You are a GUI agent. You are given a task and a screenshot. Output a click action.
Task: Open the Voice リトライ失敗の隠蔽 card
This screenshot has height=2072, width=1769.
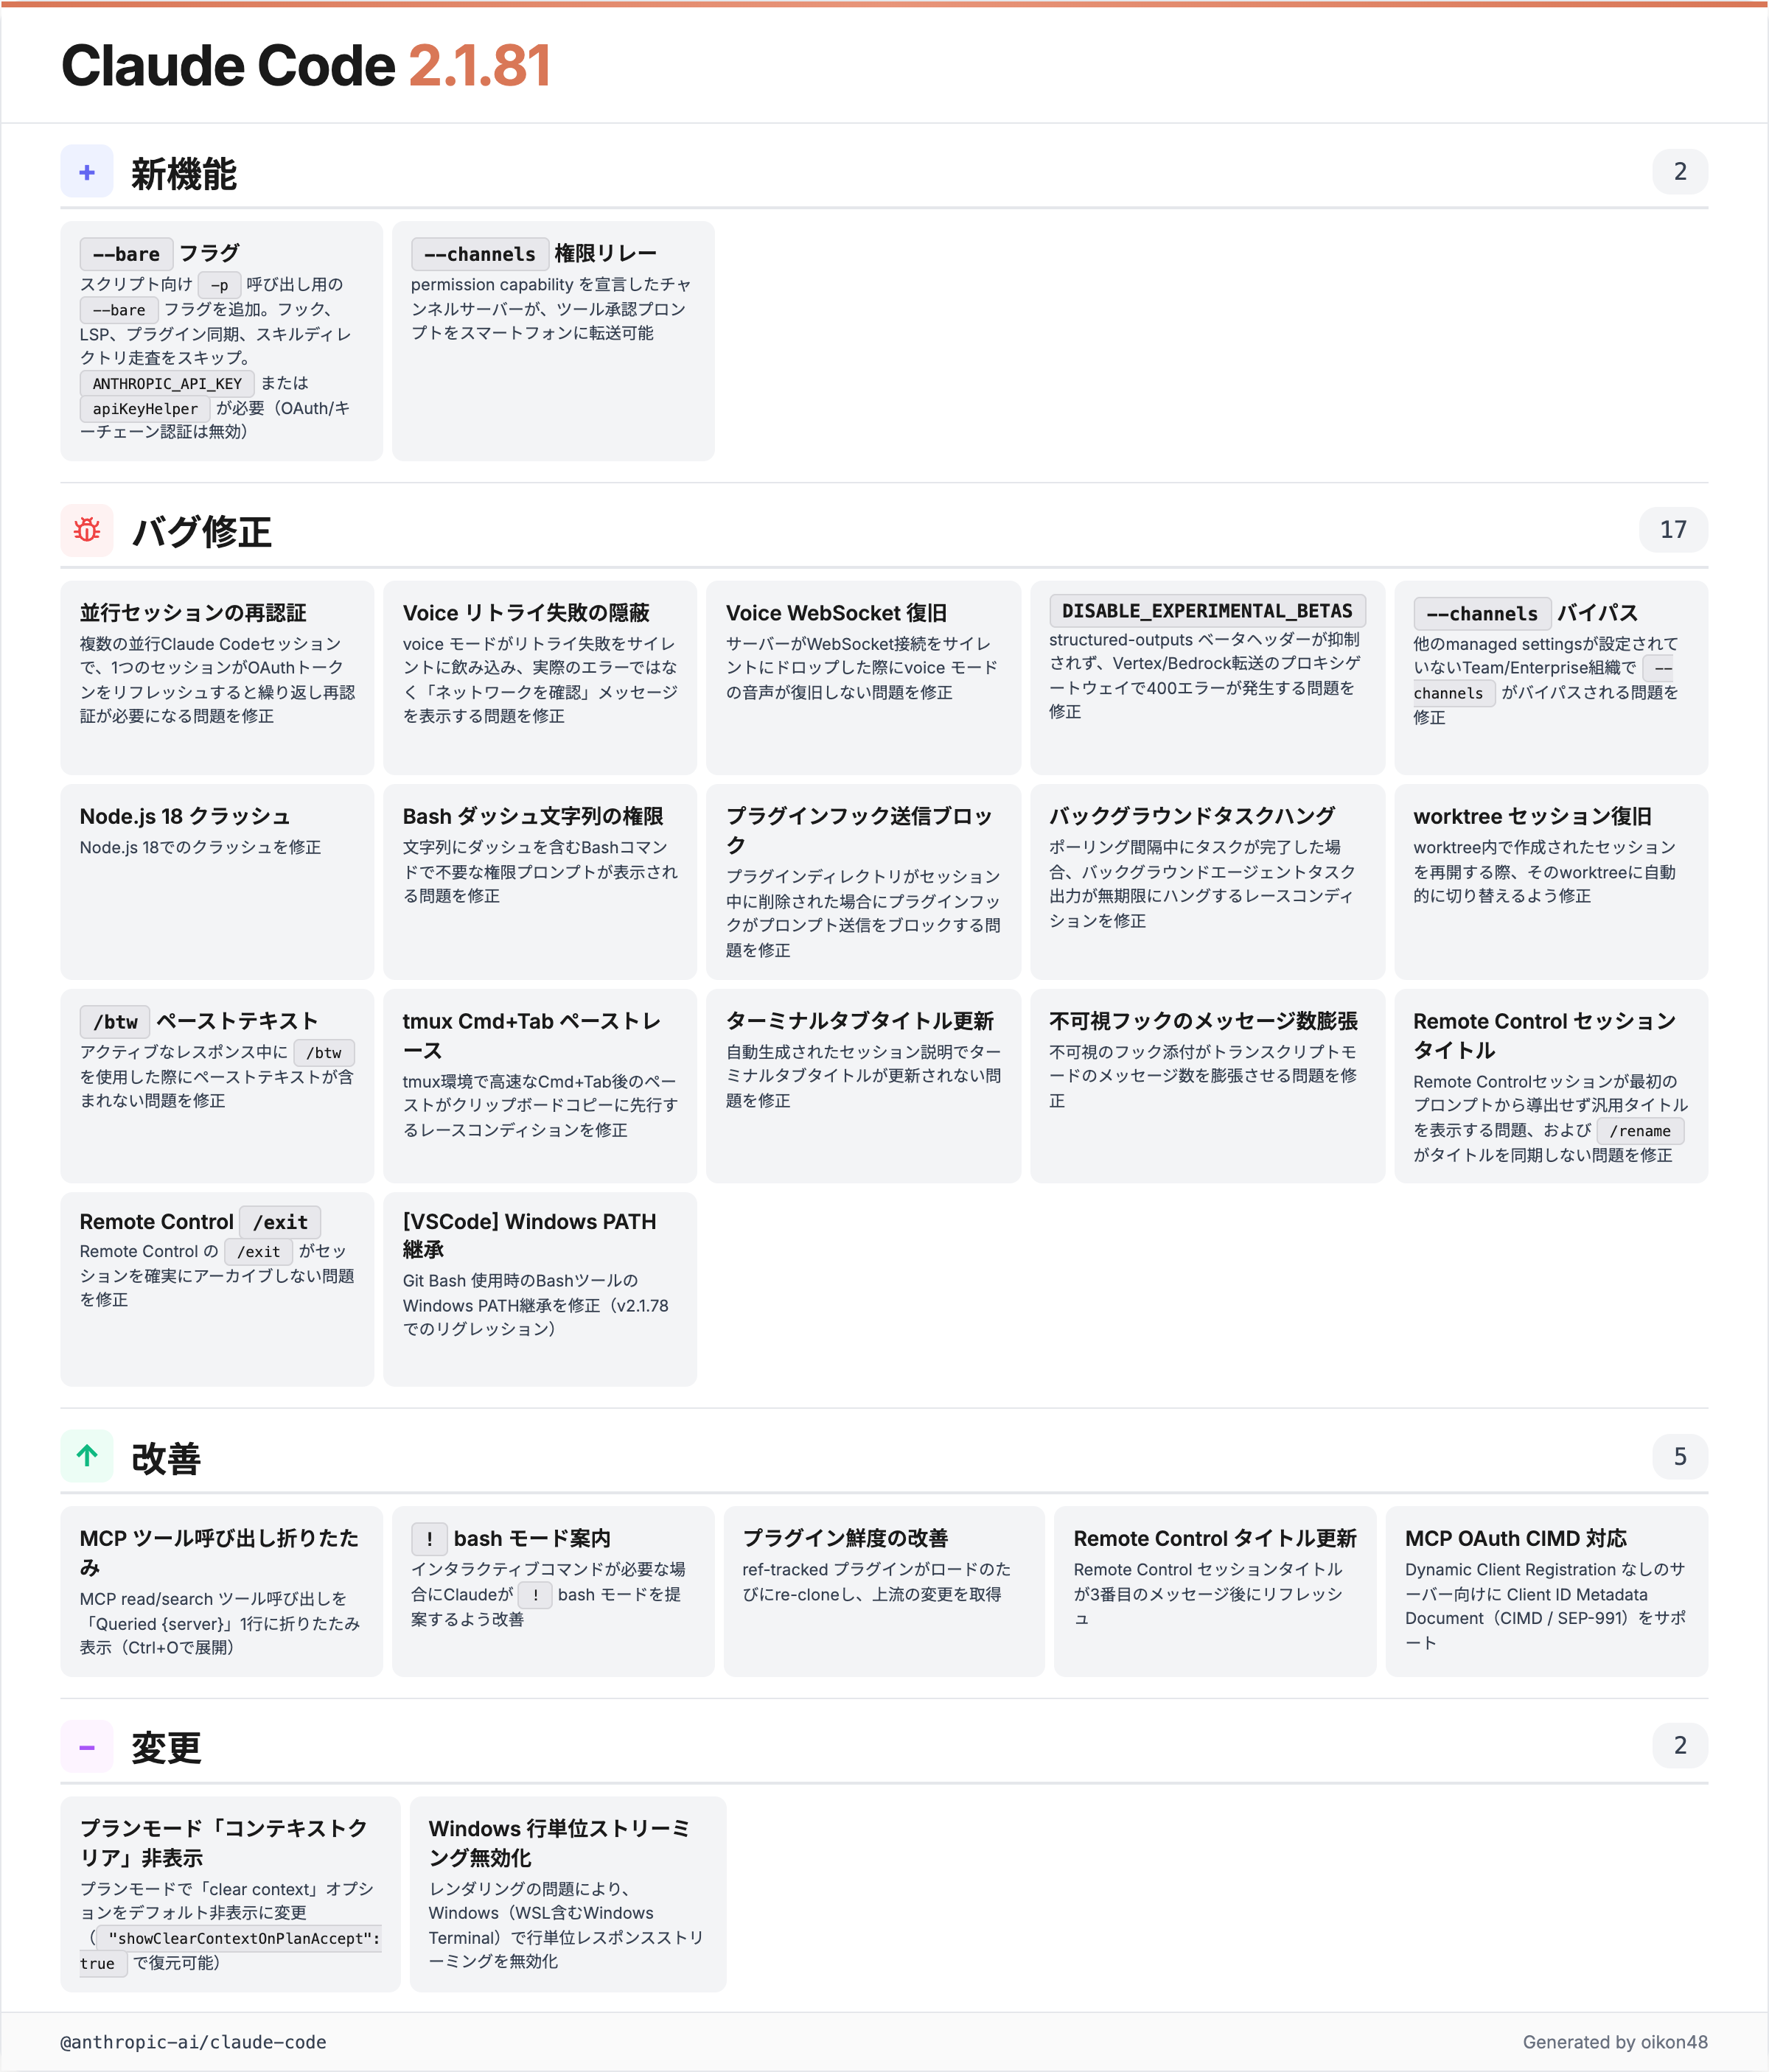pos(540,677)
